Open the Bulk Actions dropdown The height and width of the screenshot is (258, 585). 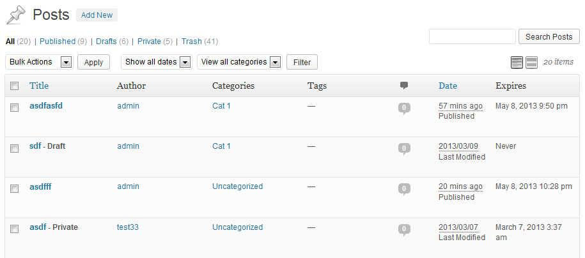39,62
